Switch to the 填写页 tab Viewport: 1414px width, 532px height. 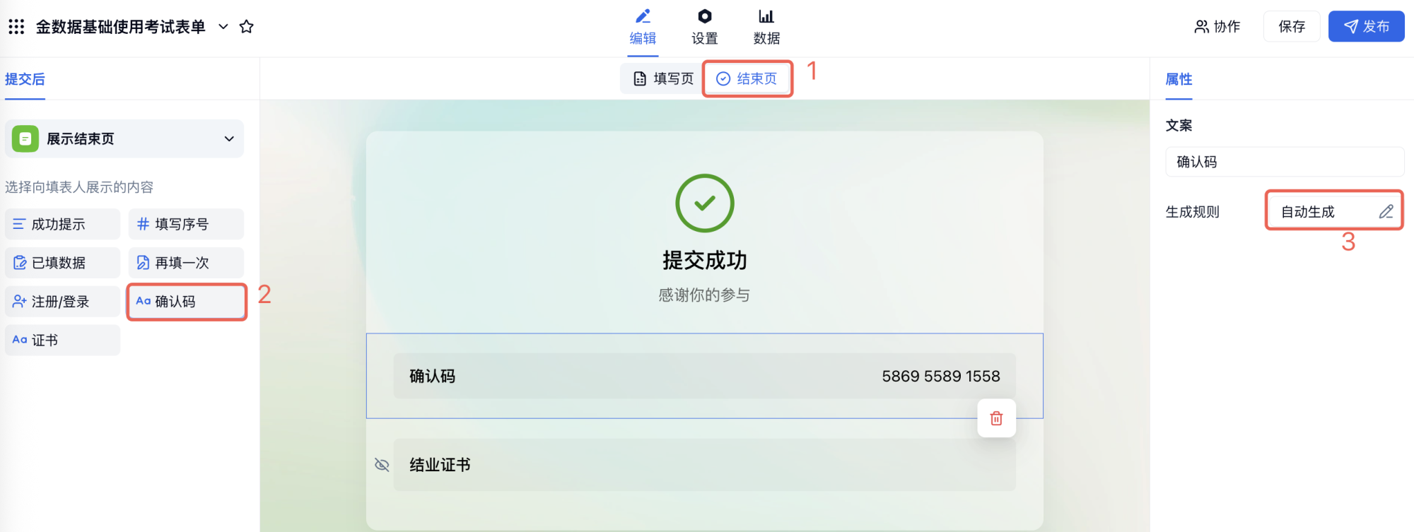coord(662,78)
